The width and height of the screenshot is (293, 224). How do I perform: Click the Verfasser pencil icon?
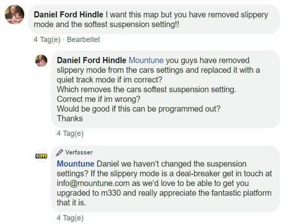[x=59, y=152]
